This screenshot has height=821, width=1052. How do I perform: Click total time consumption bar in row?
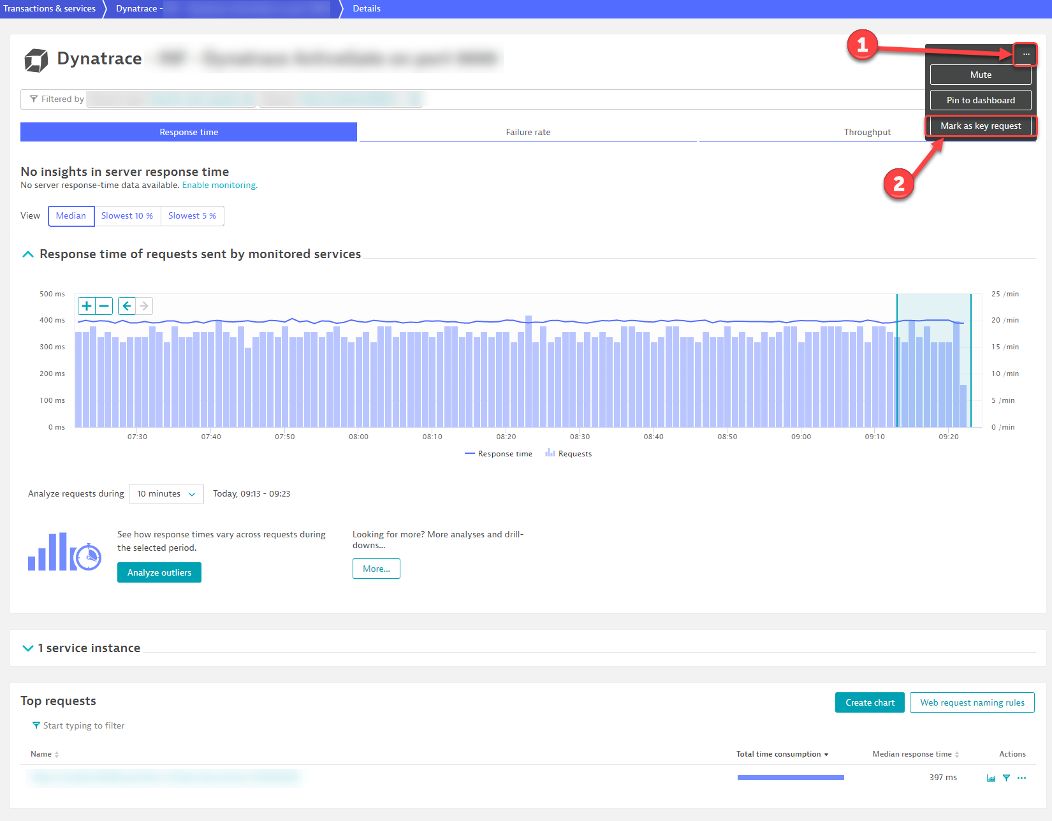(x=791, y=778)
